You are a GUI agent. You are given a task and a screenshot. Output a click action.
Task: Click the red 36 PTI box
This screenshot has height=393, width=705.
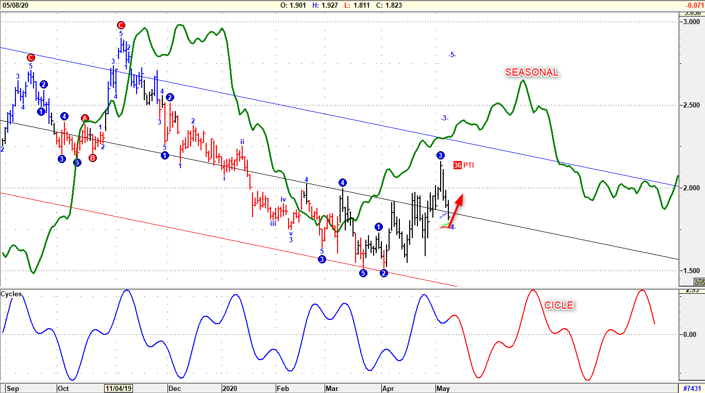click(x=458, y=165)
